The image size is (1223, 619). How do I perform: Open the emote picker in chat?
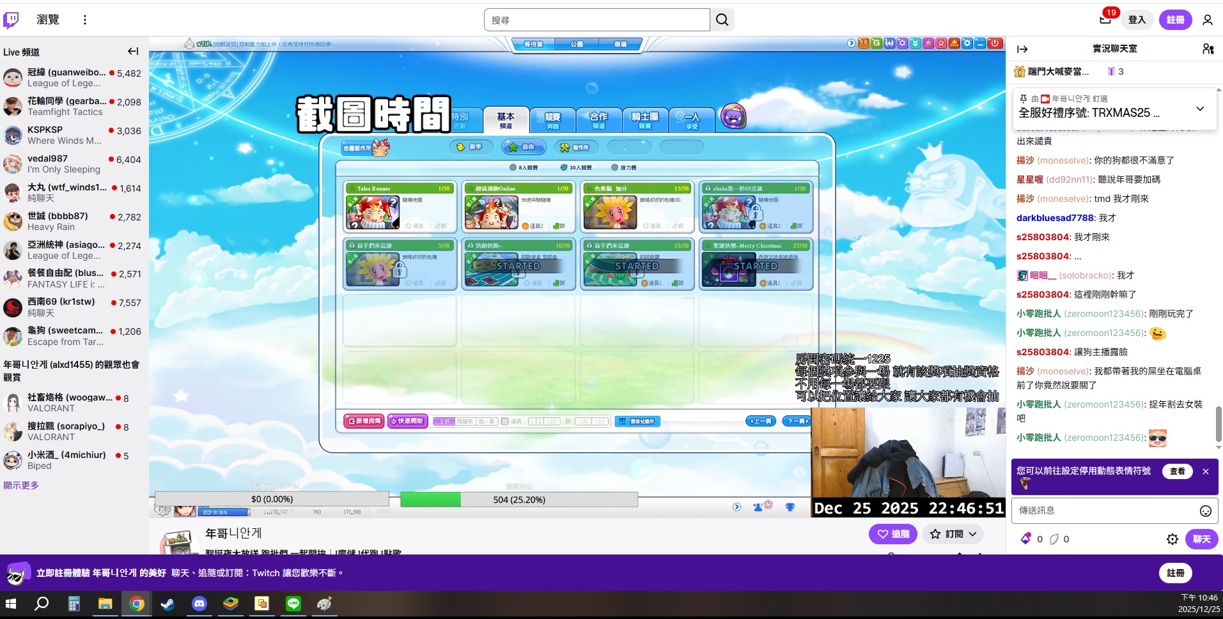1205,510
